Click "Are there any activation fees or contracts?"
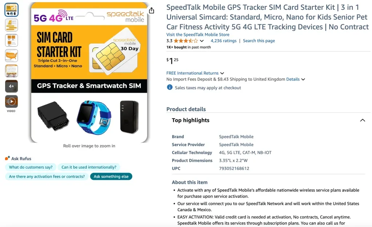Screen dimensions: 372x227 tap(46, 176)
